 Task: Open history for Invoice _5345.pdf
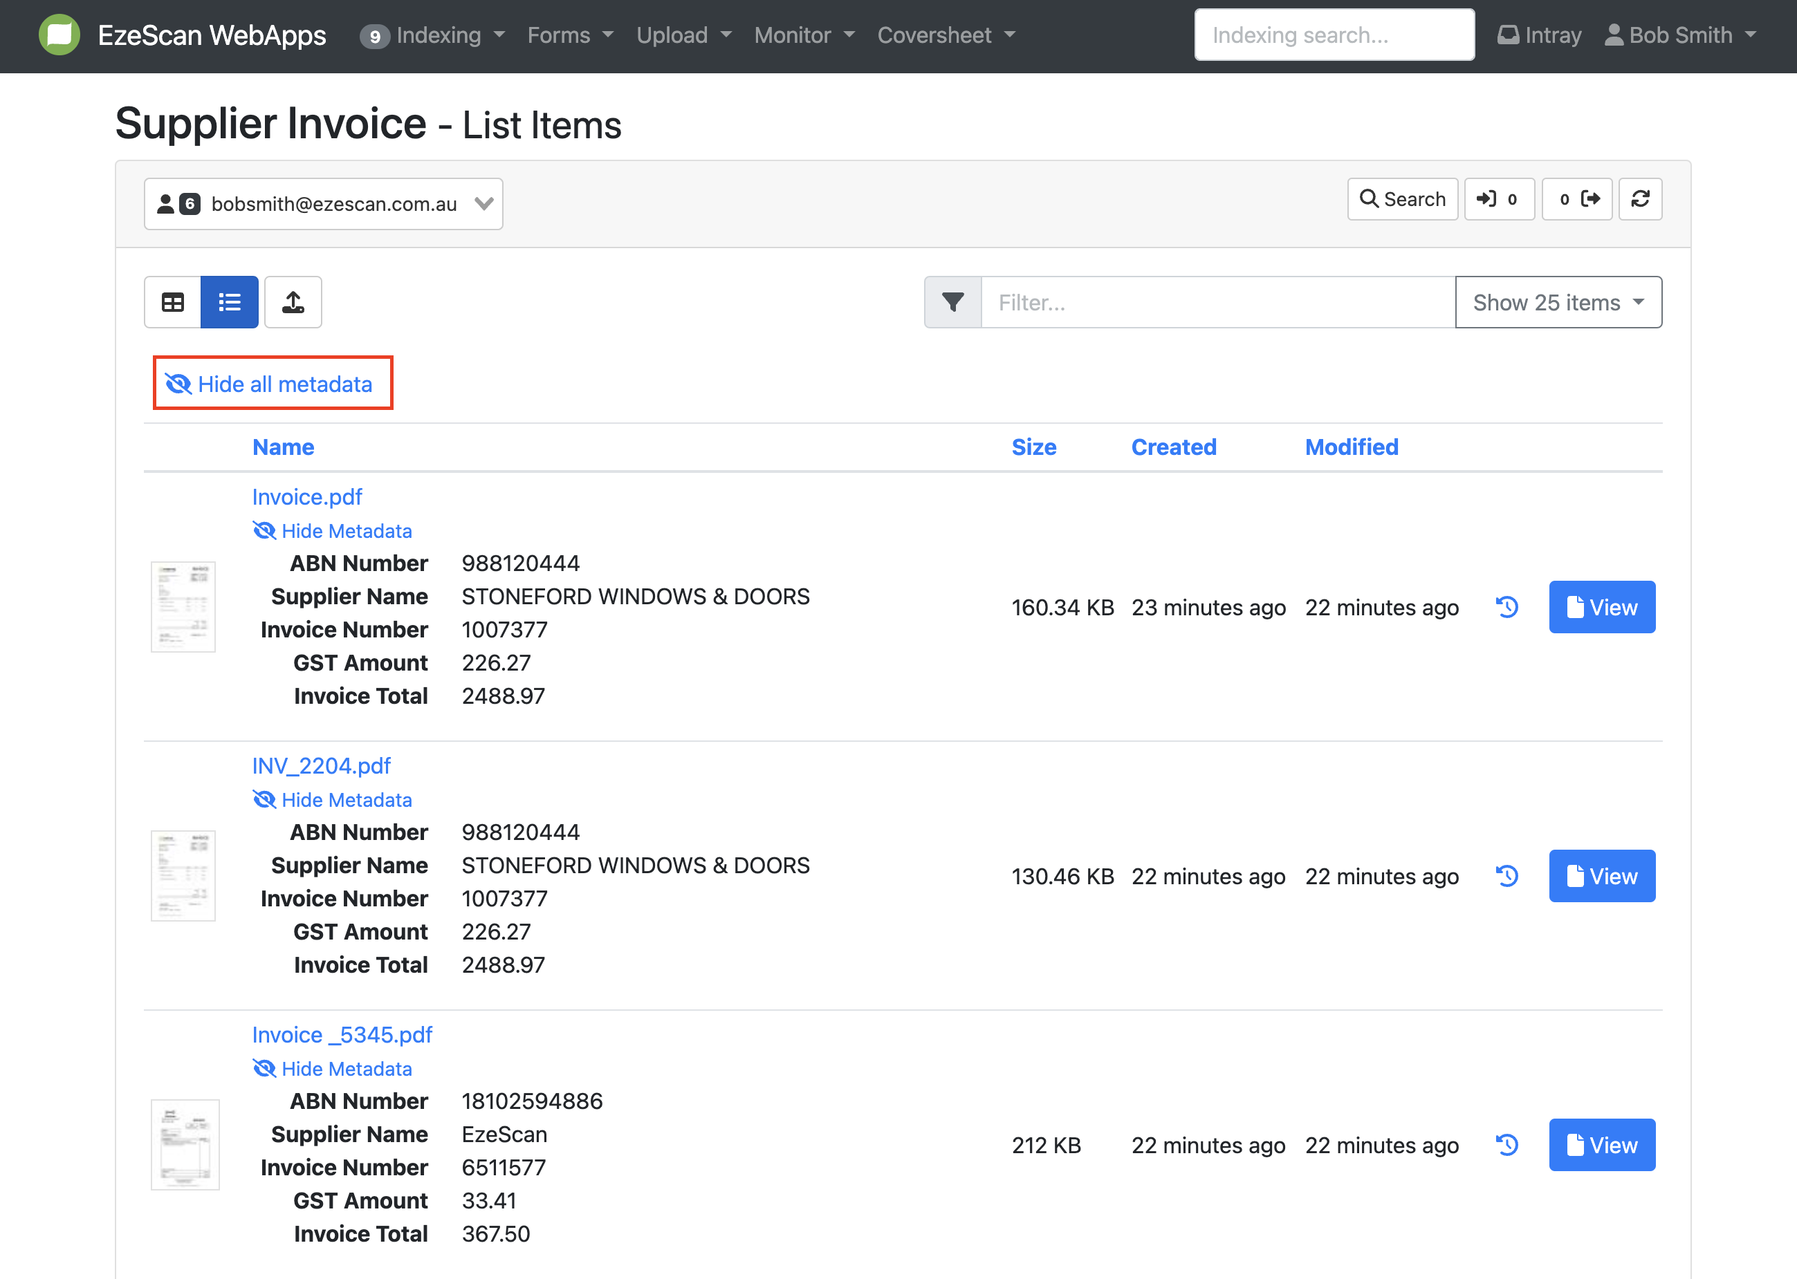[x=1506, y=1145]
